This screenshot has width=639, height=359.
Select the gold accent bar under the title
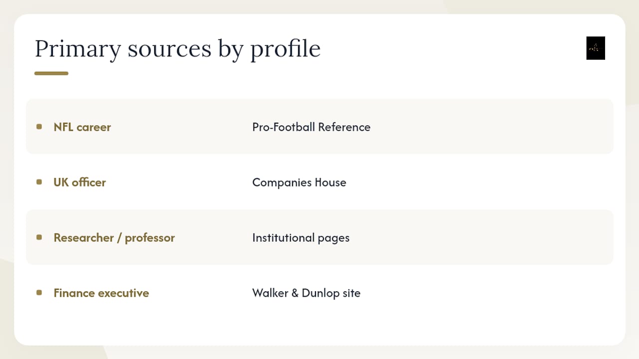coord(51,73)
